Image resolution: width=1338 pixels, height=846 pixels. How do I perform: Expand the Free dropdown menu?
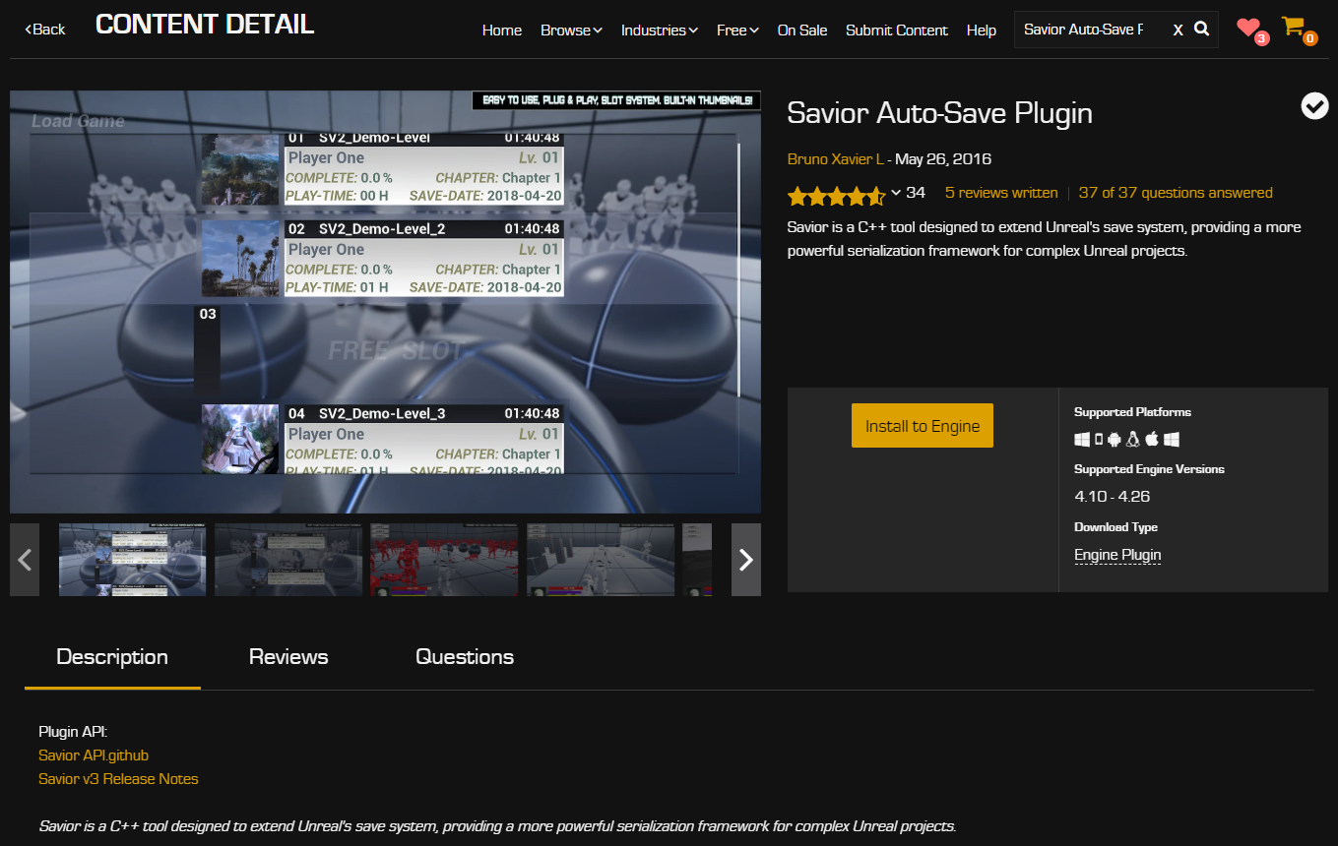(x=737, y=30)
